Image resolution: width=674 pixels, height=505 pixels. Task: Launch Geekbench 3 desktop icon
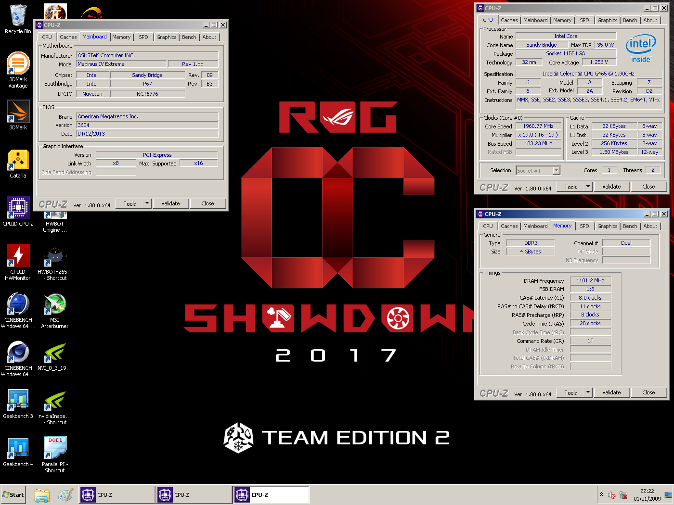coord(18,404)
